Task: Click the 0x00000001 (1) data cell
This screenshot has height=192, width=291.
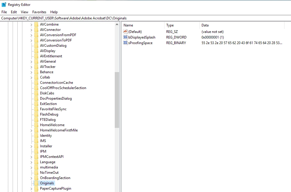Action: [x=213, y=37]
